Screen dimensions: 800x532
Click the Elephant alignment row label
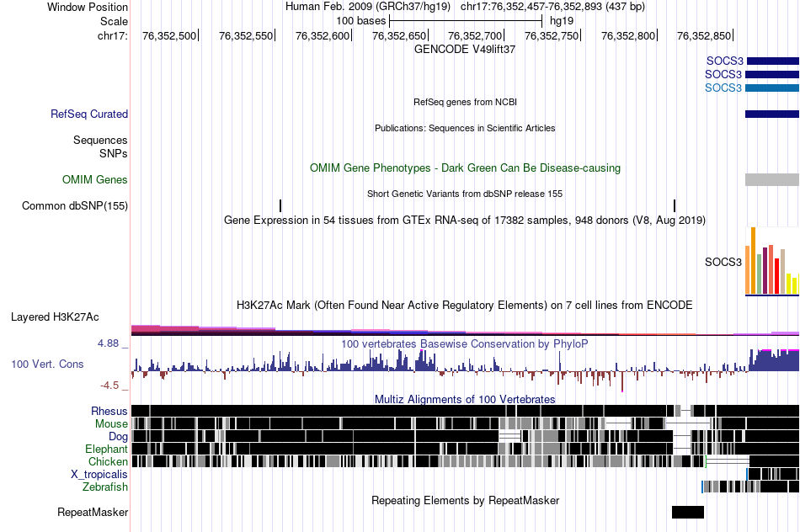coord(106,450)
